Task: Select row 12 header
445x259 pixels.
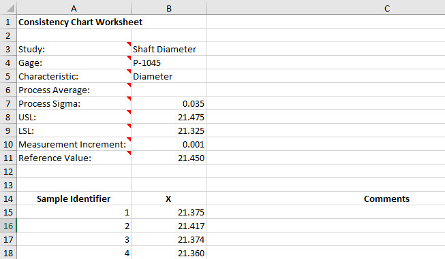Action: [8, 171]
